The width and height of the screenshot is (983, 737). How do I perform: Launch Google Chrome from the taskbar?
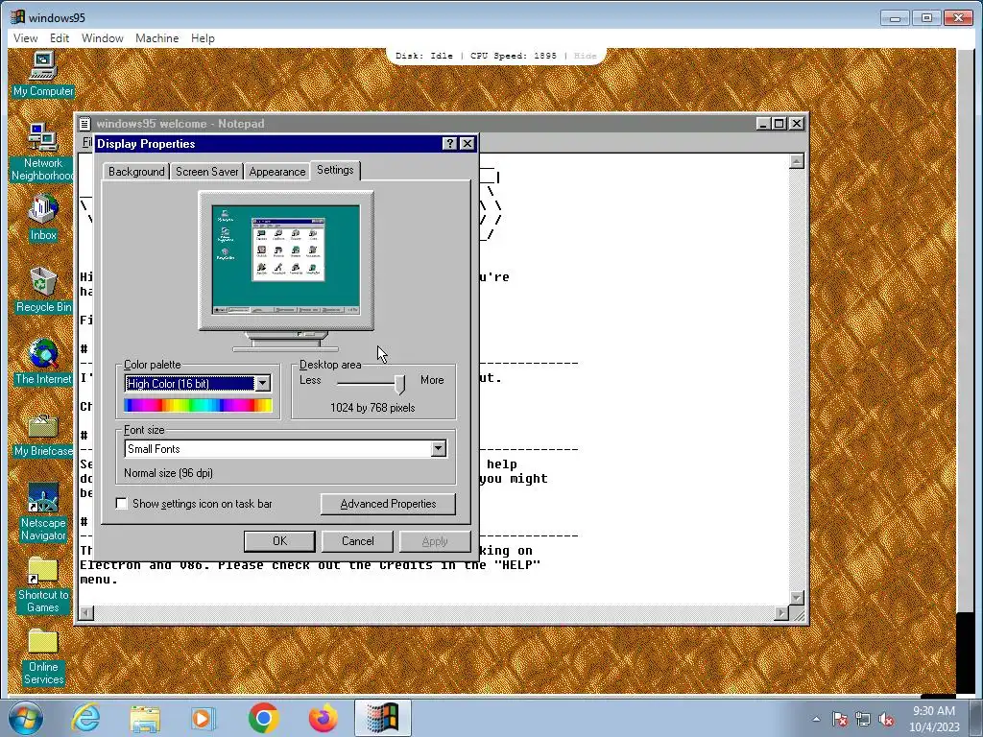point(263,718)
